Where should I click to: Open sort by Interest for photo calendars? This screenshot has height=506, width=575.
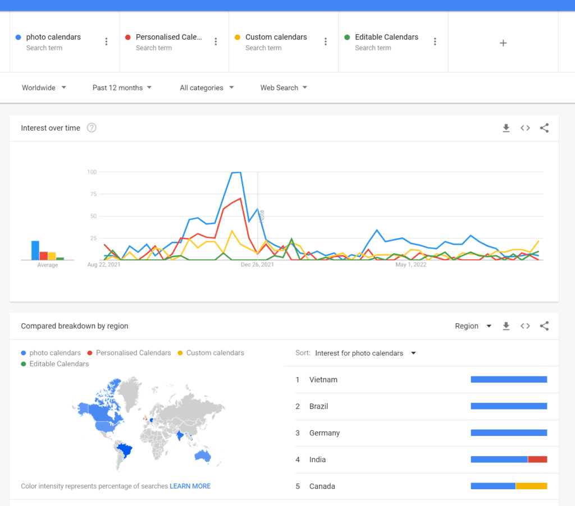(x=365, y=353)
